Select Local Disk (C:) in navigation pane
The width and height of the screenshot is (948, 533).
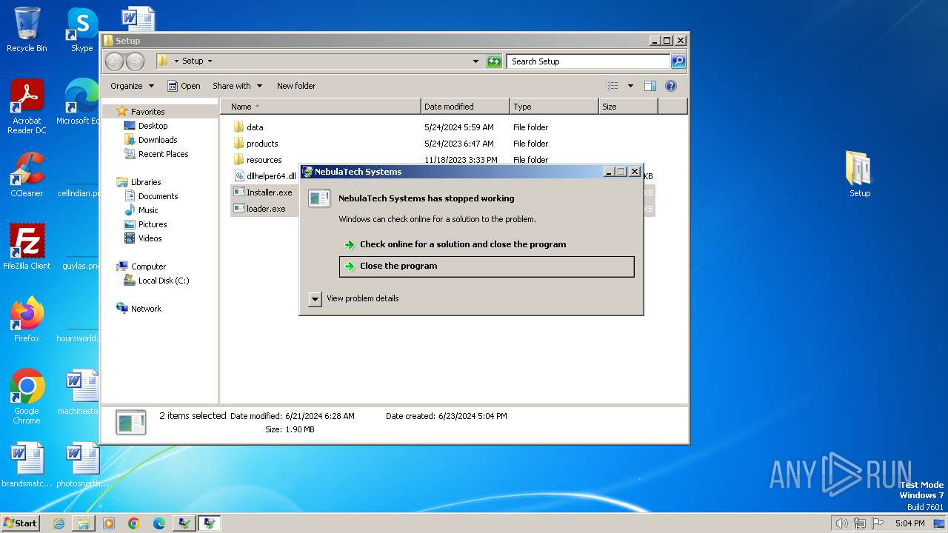pos(163,281)
